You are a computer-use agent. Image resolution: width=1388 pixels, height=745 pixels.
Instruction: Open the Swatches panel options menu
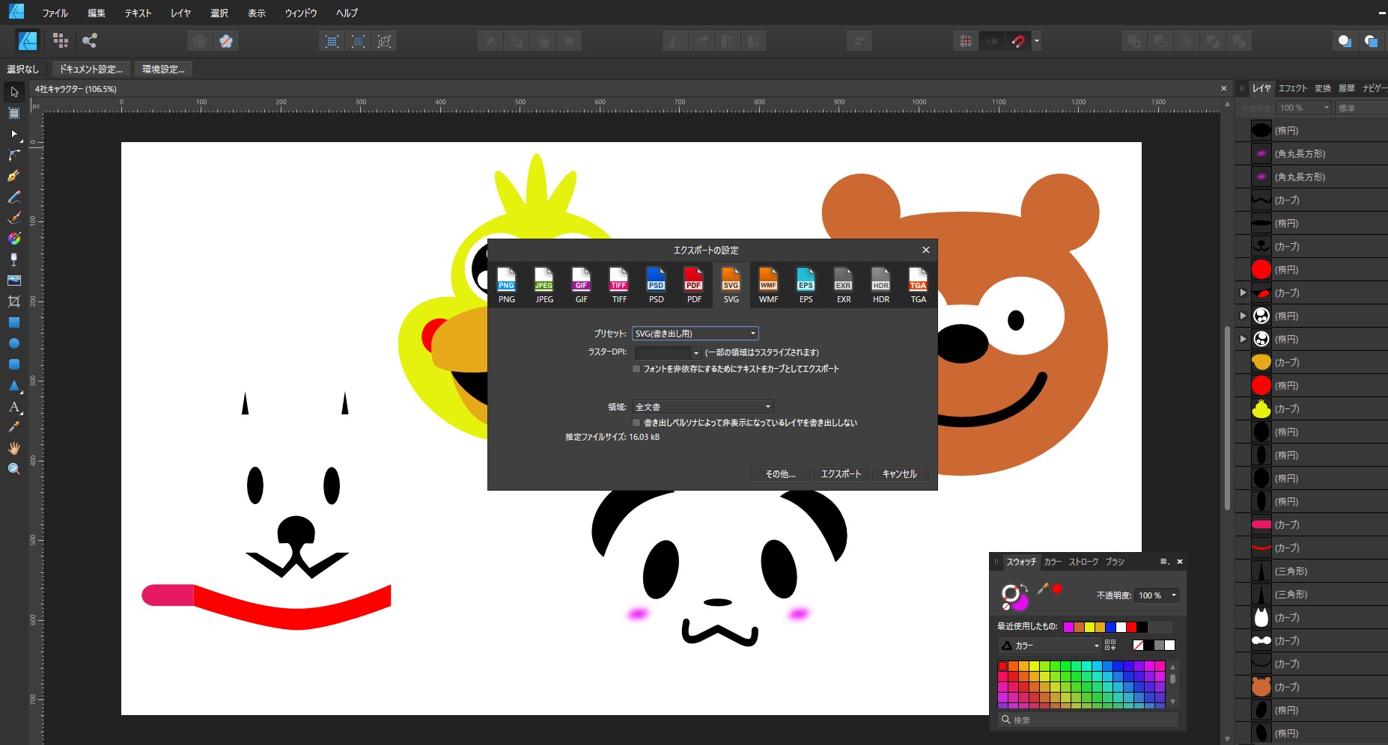click(1164, 562)
